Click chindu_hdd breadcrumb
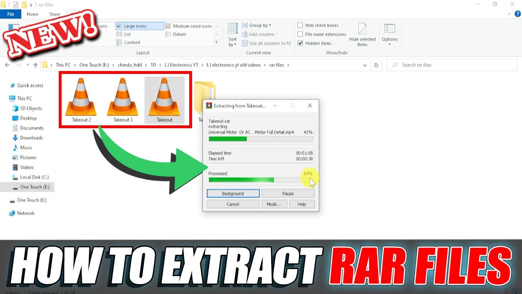This screenshot has height=294, width=522. (x=130, y=65)
